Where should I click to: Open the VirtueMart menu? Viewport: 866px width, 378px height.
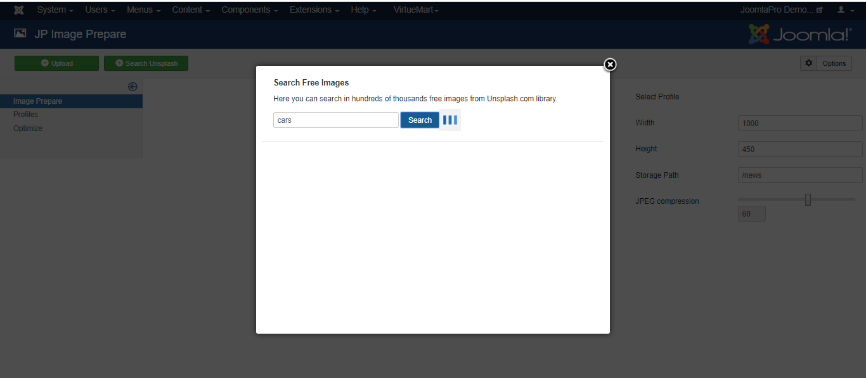[x=416, y=10]
